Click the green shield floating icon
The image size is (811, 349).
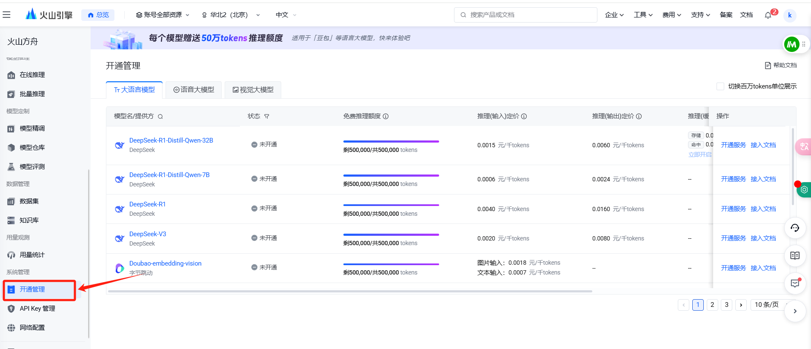click(x=804, y=190)
